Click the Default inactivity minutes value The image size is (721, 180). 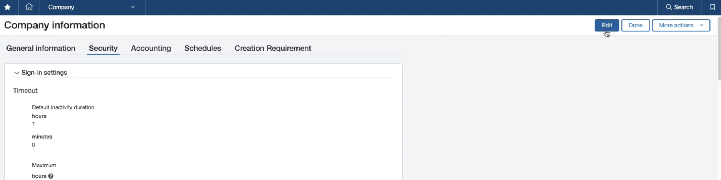(x=34, y=145)
